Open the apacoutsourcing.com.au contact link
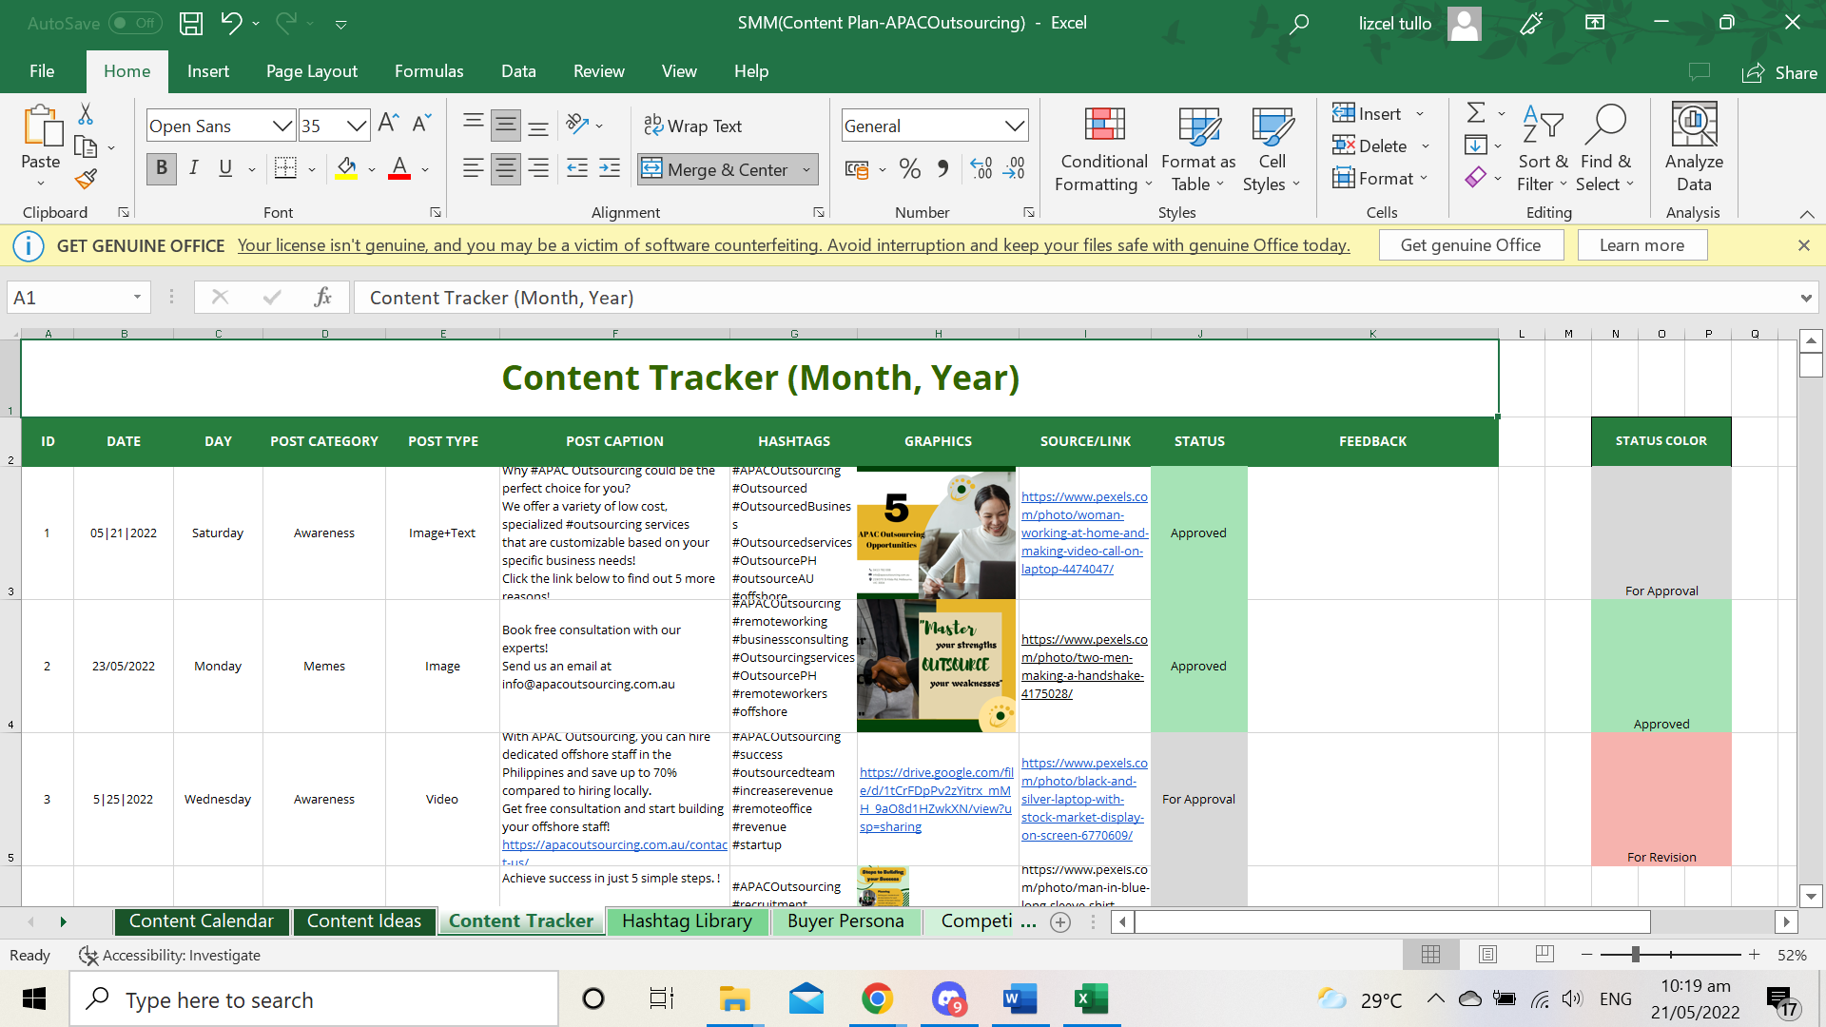 click(x=614, y=844)
